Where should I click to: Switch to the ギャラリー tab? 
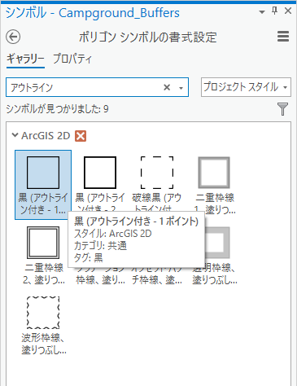coord(25,59)
